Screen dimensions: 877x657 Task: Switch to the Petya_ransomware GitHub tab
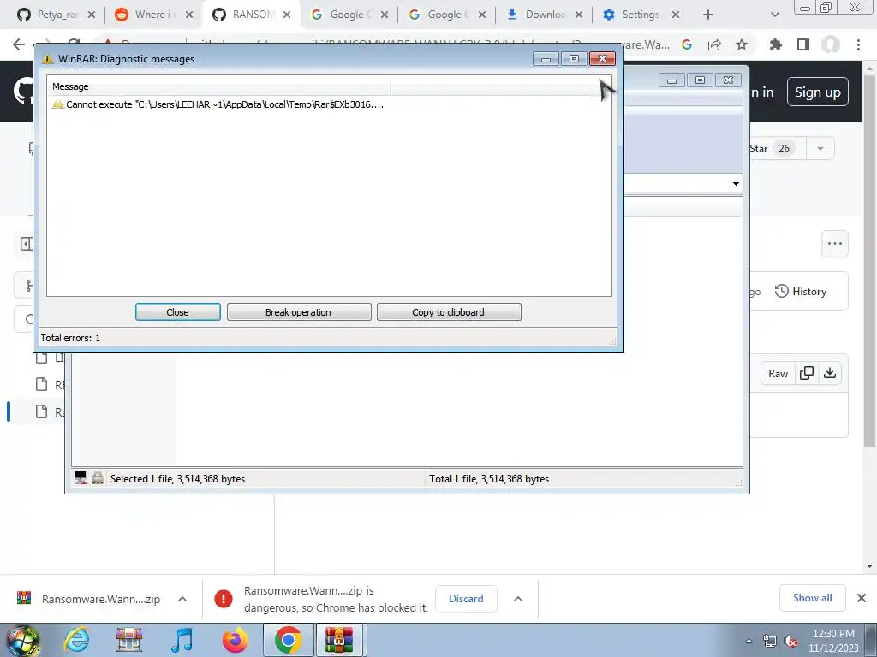point(56,15)
